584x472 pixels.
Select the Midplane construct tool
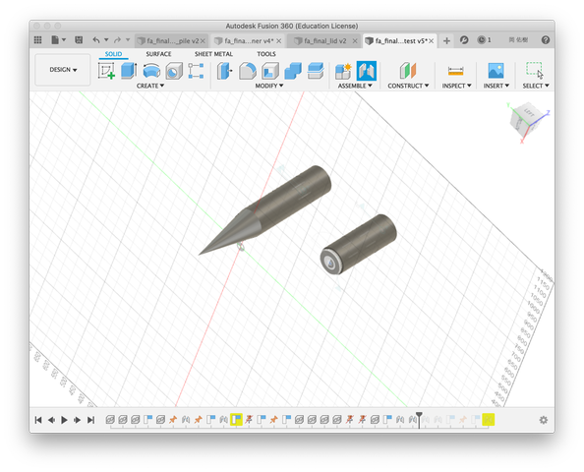point(408,71)
